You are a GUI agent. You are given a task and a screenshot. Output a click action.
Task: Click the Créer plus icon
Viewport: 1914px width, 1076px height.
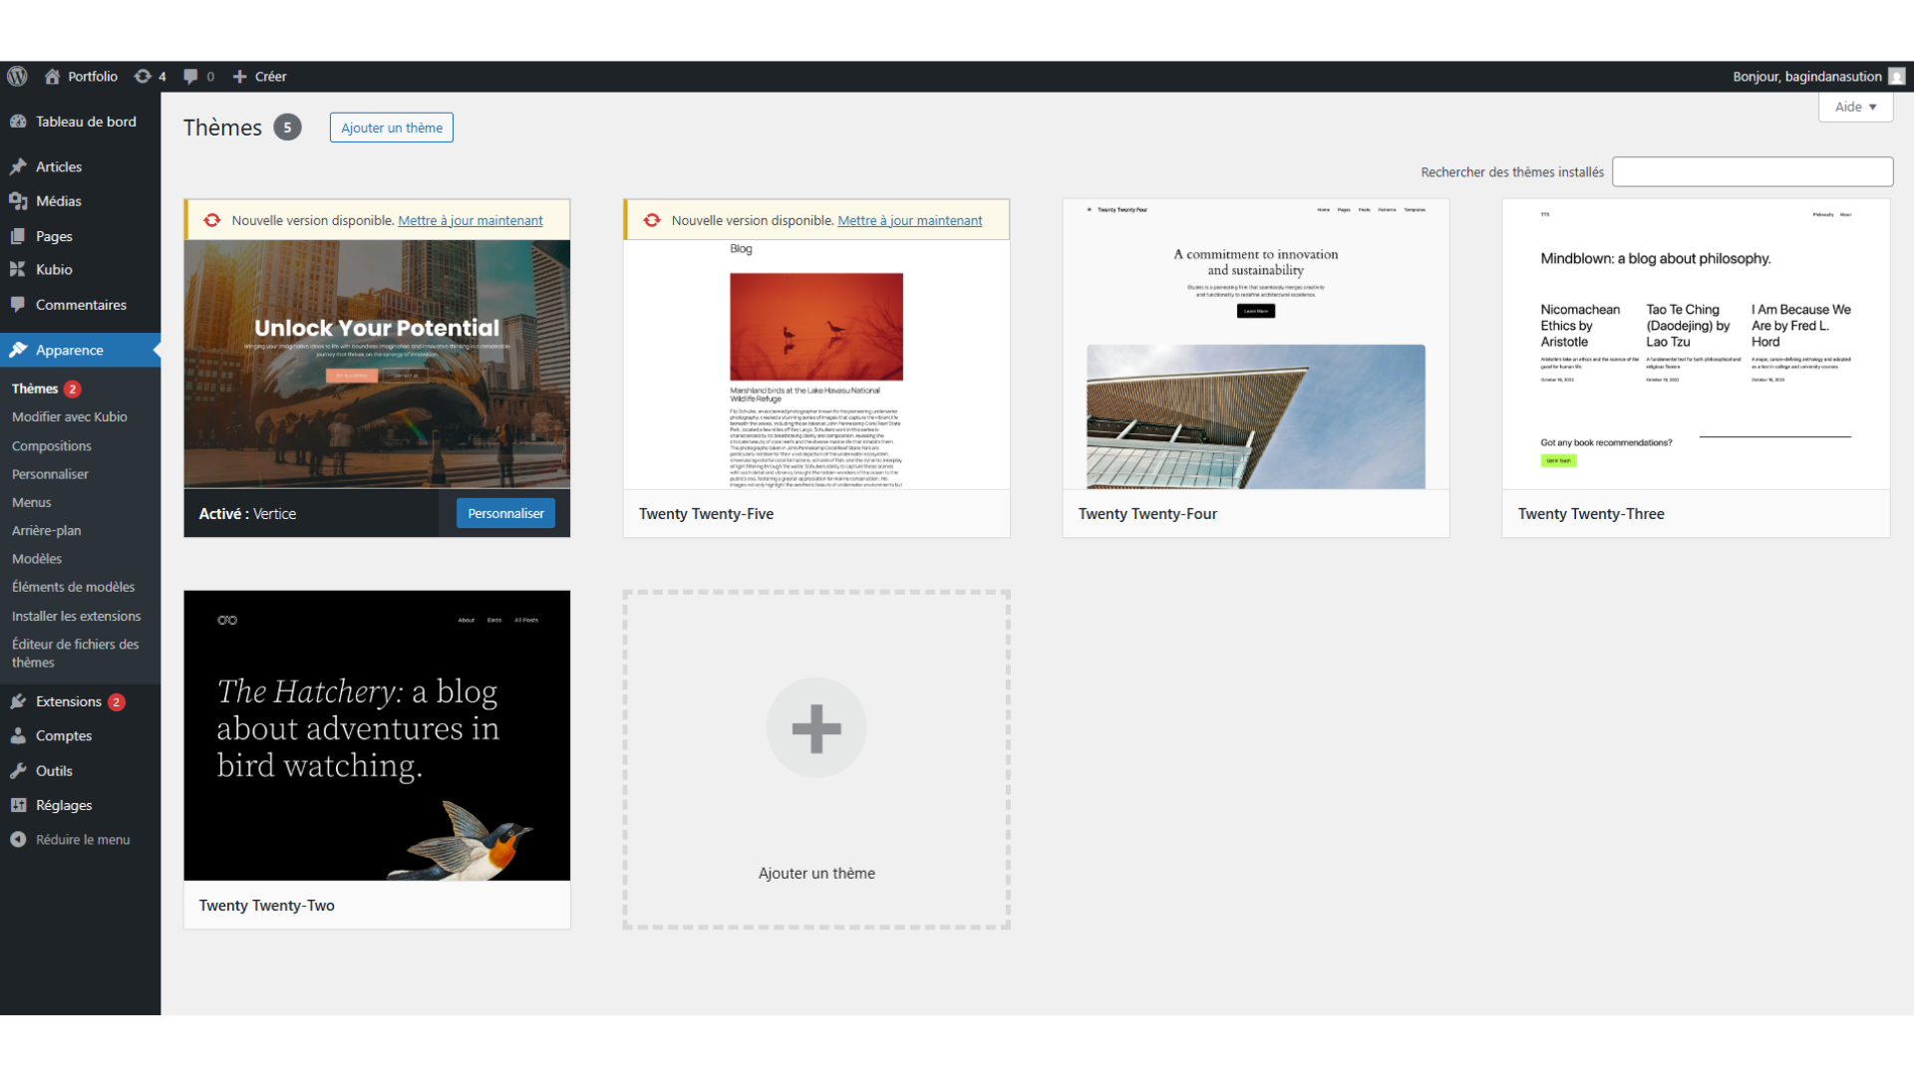239,77
